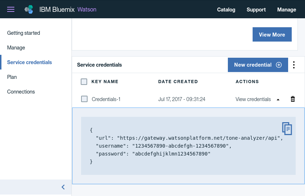Image resolution: width=305 pixels, height=196 pixels.
Task: Select all keys with header checkbox
Action: pyautogui.click(x=84, y=82)
